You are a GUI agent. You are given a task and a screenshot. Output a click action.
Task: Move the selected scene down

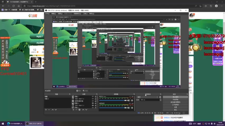(x=56, y=110)
